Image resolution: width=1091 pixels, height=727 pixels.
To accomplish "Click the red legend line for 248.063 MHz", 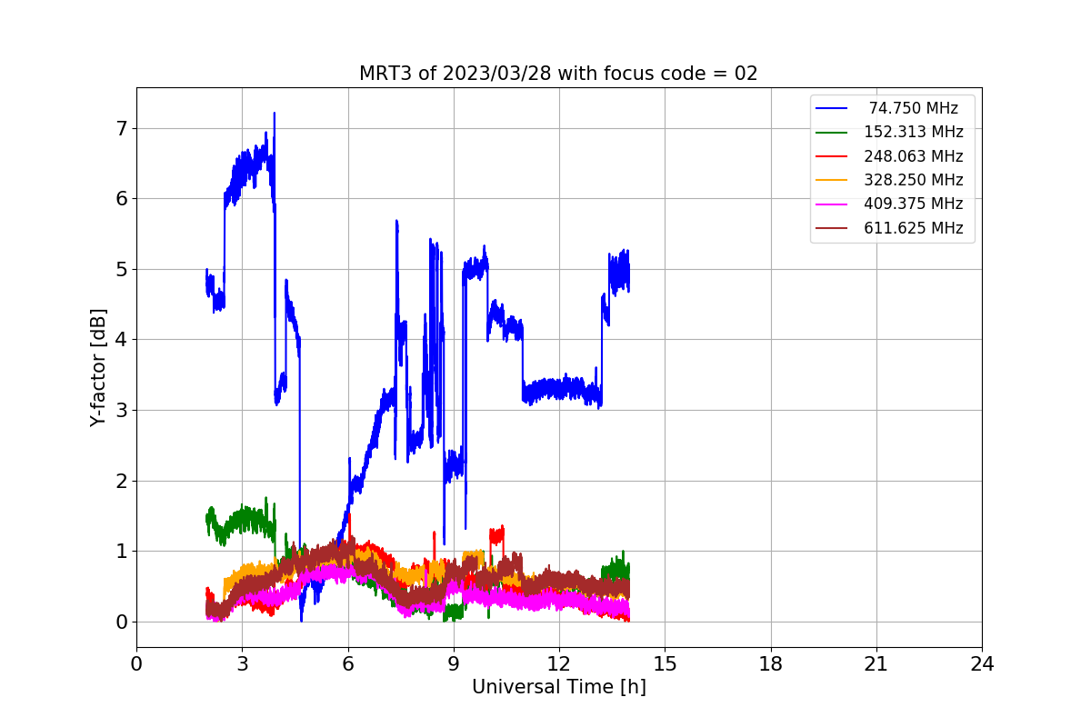I will [832, 156].
